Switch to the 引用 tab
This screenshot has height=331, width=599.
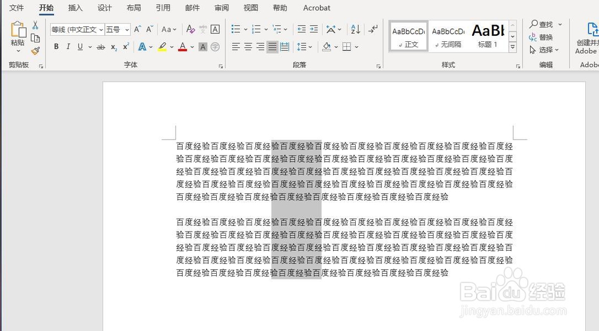163,8
